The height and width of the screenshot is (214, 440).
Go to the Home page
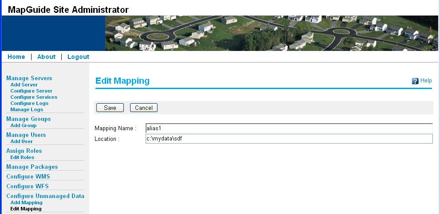tap(16, 57)
